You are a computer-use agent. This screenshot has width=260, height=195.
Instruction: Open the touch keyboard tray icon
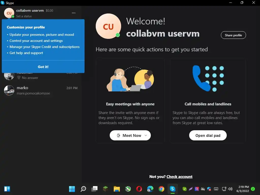tap(216, 189)
